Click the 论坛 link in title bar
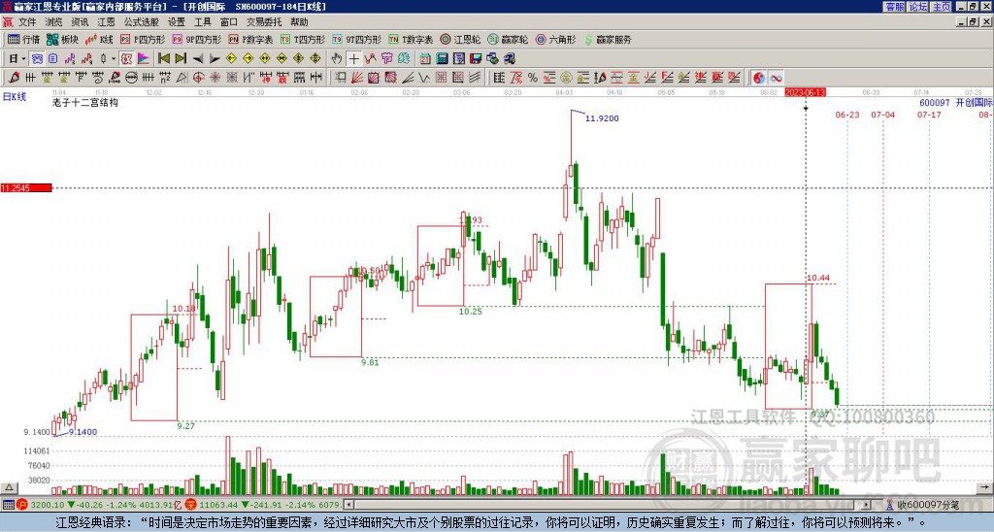Image resolution: width=994 pixels, height=532 pixels. pos(917,7)
